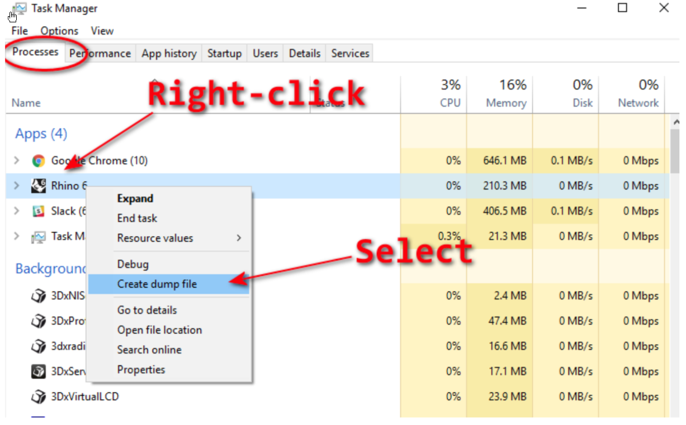Viewport: 686px width, 425px height.
Task: Switch to the Processes tab
Action: click(x=35, y=52)
